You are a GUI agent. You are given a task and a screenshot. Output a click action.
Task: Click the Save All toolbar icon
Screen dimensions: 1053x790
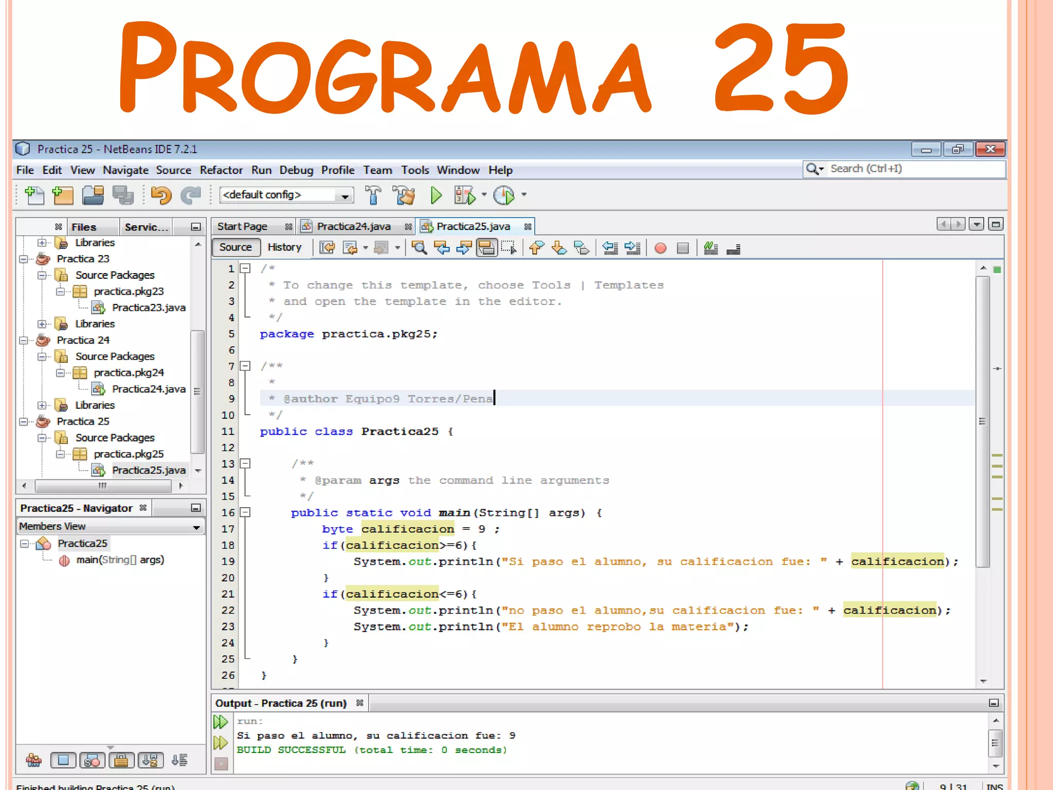123,195
